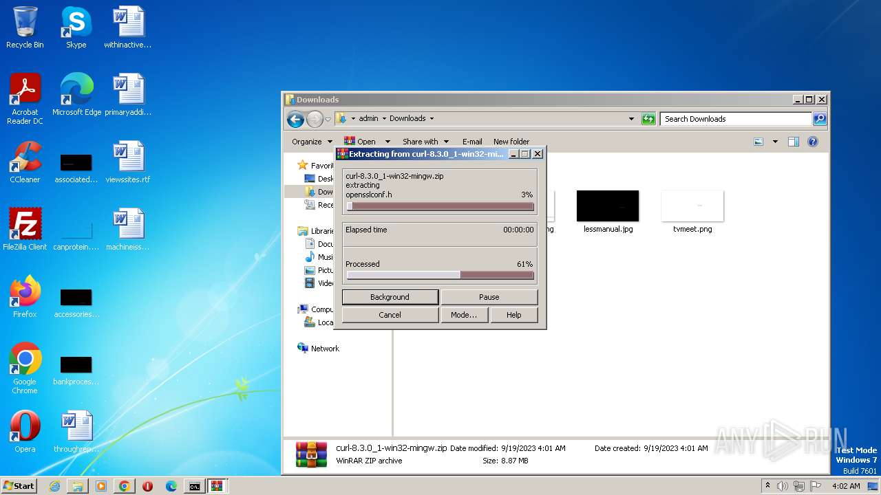Select the Google Chrome desktop shortcut
This screenshot has height=495, width=881.
(25, 368)
